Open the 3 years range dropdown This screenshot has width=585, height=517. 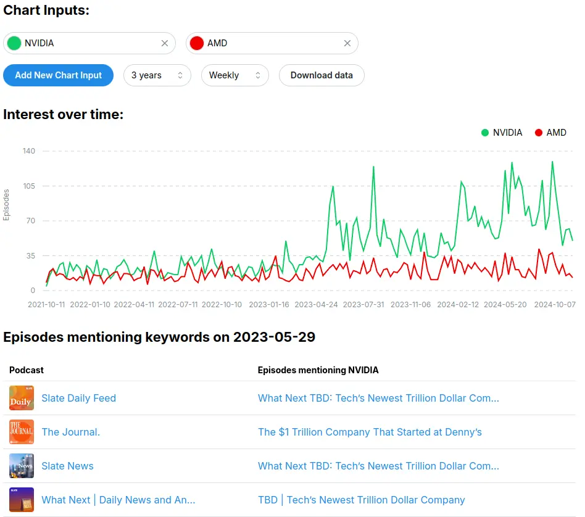click(x=157, y=75)
